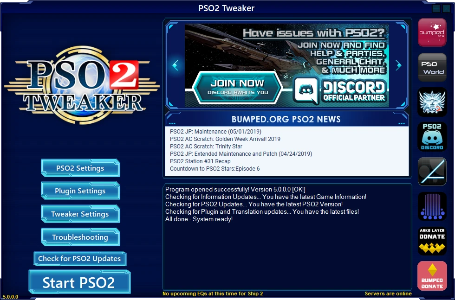Advance the banner with the right arrow

[x=398, y=65]
